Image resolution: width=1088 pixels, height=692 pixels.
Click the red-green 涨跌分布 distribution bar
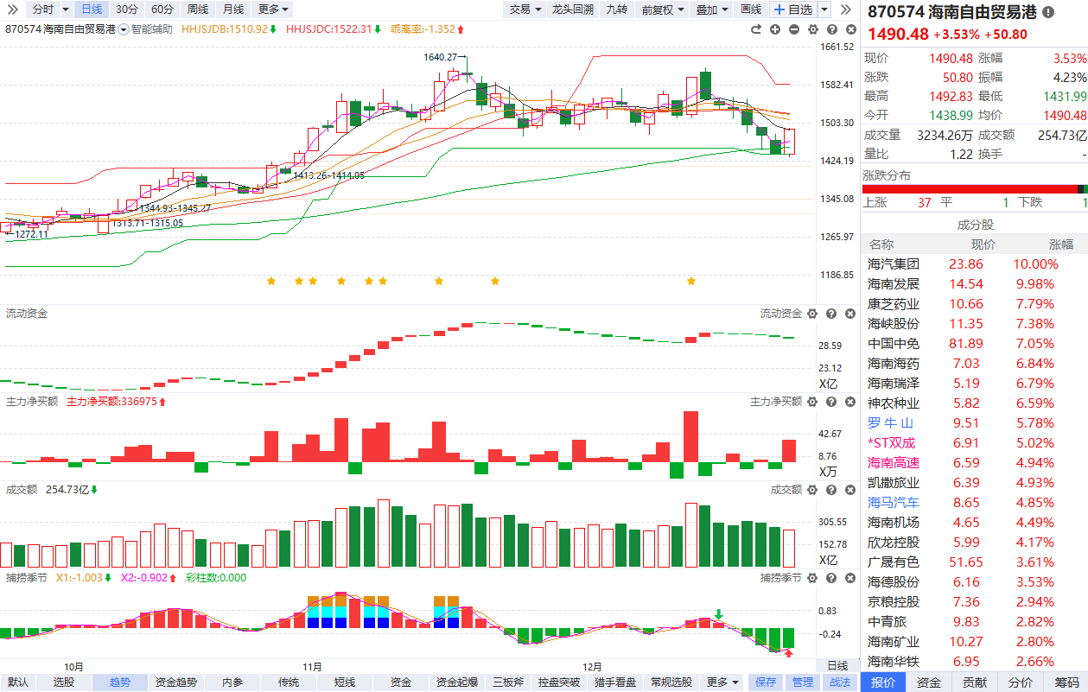(974, 189)
